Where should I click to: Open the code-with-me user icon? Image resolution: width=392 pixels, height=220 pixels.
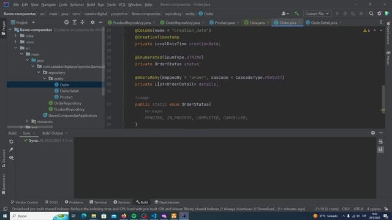click(x=285, y=13)
